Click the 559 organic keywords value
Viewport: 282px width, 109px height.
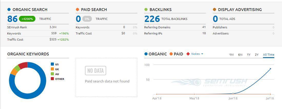tap(54, 33)
